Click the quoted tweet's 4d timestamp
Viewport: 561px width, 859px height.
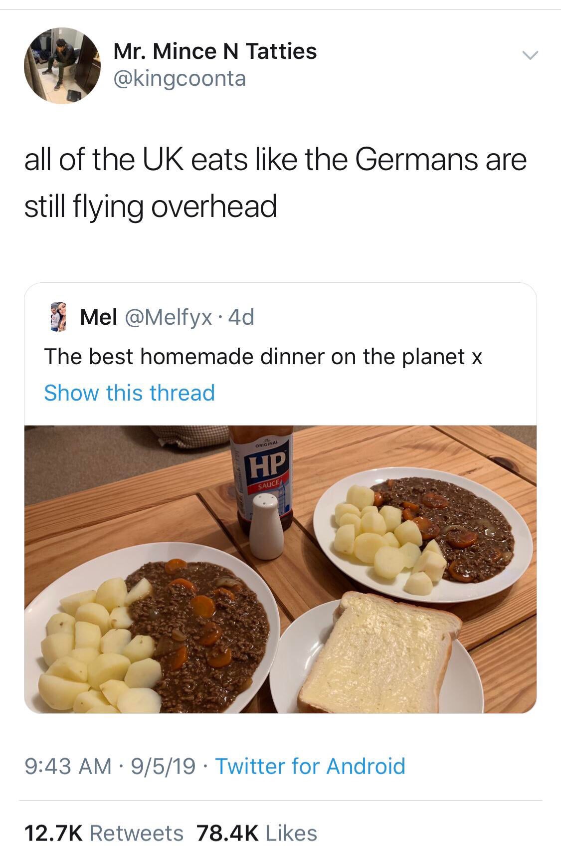coord(241,317)
